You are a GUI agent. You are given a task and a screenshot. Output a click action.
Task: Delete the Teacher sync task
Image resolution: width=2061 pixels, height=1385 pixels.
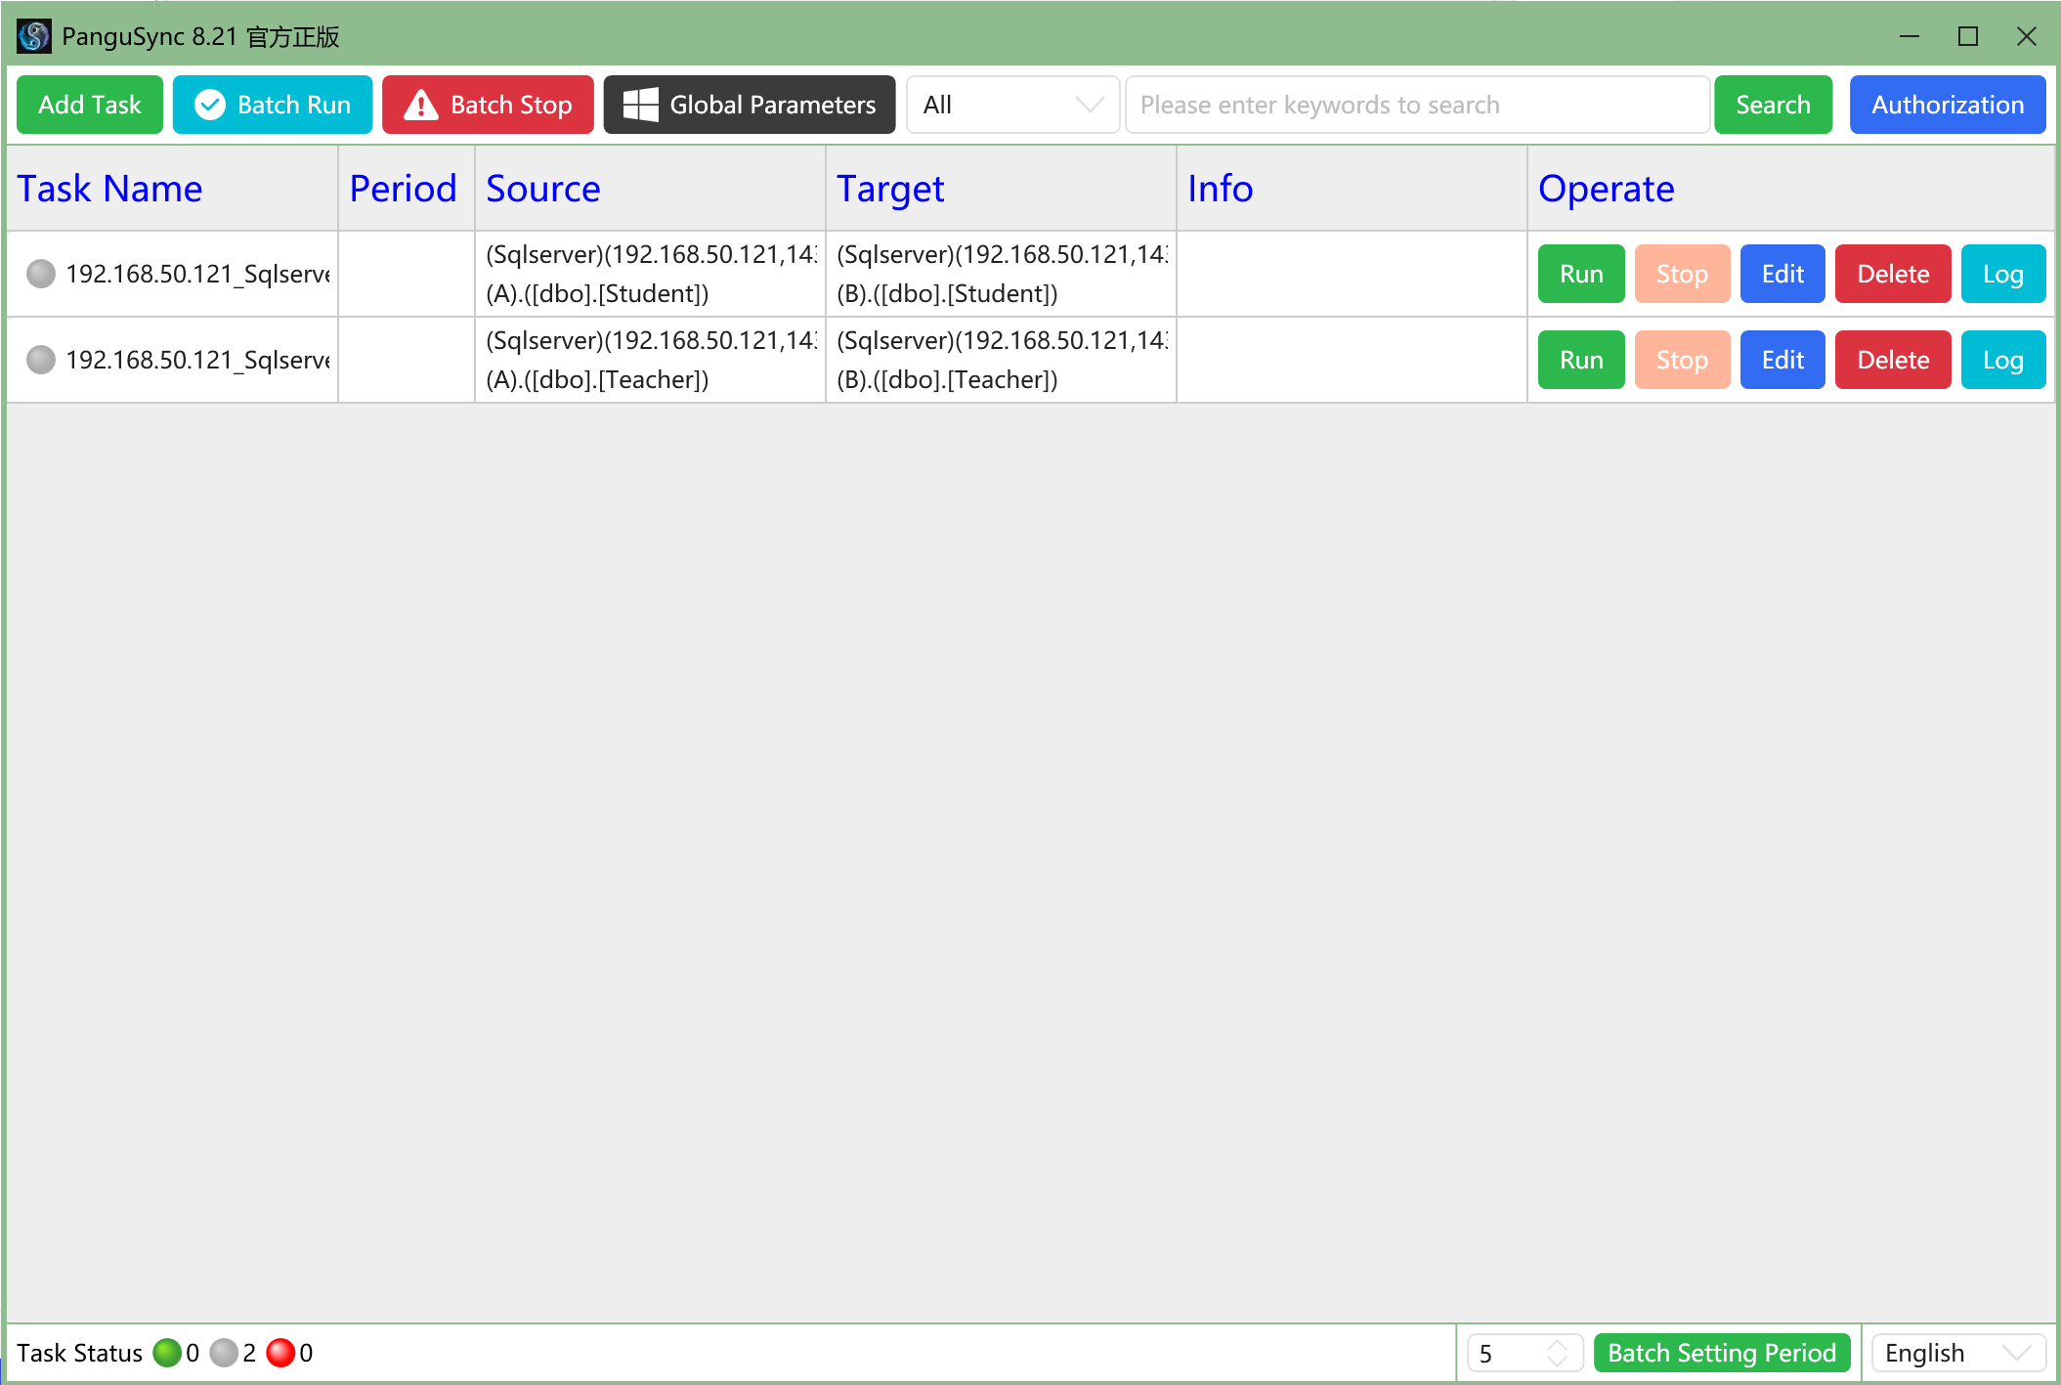(x=1893, y=360)
